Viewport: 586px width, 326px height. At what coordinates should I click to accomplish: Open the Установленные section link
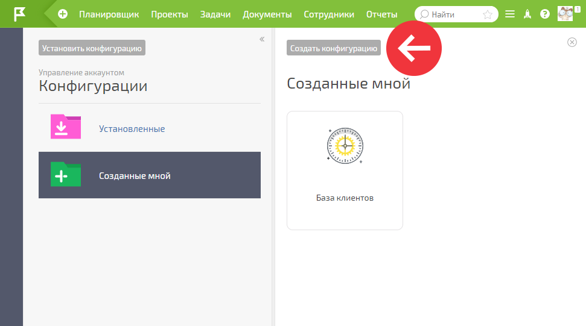132,129
